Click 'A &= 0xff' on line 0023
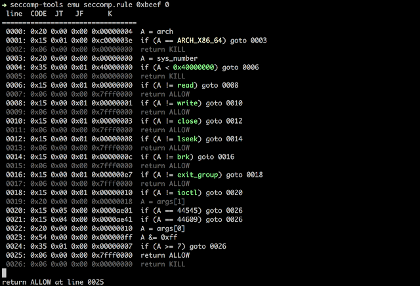The image size is (420, 286). (x=159, y=238)
